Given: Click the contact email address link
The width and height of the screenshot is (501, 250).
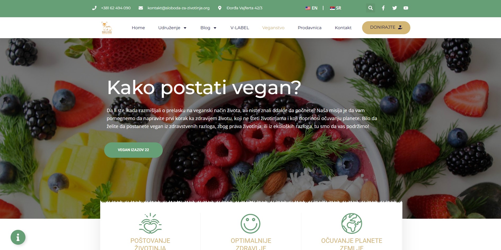Looking at the screenshot, I should coord(178,8).
